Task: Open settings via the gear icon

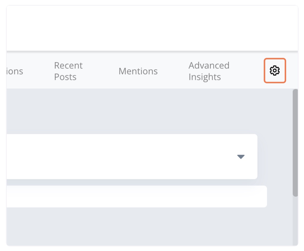Action: point(275,71)
